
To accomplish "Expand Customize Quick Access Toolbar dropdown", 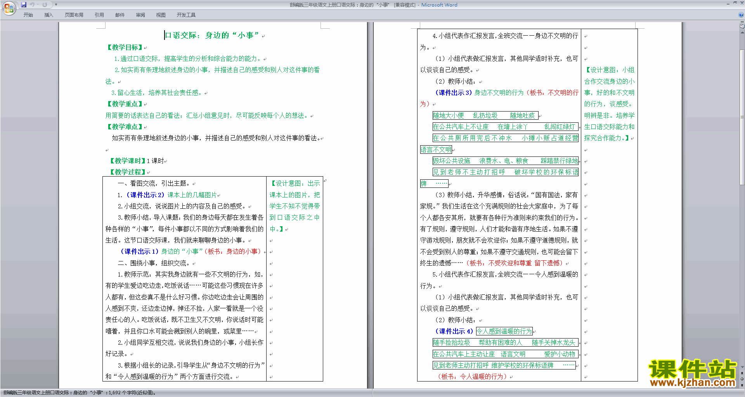I will tap(56, 5).
